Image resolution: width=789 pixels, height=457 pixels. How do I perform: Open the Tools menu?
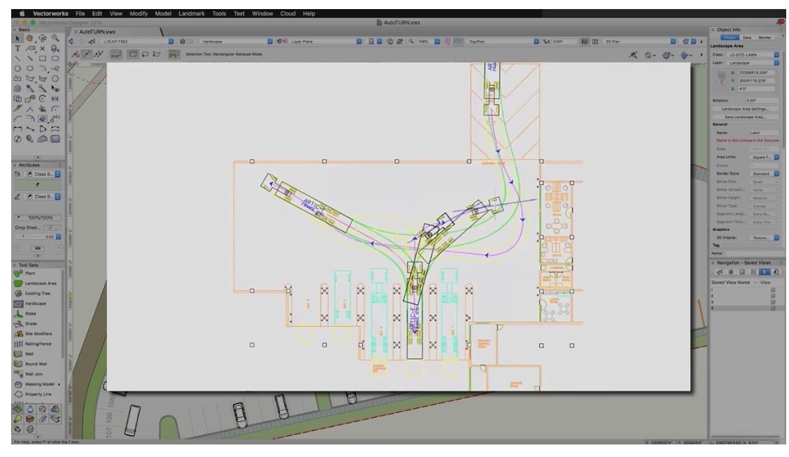[219, 13]
